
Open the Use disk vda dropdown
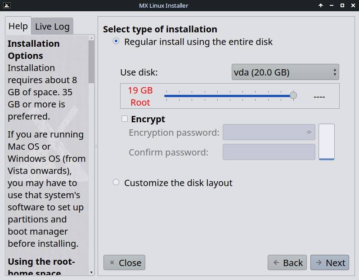tap(285, 72)
